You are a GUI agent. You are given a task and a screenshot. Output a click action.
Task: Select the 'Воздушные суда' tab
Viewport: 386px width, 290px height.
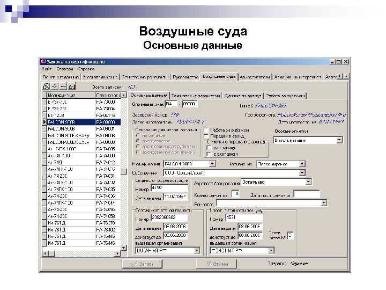coord(219,76)
